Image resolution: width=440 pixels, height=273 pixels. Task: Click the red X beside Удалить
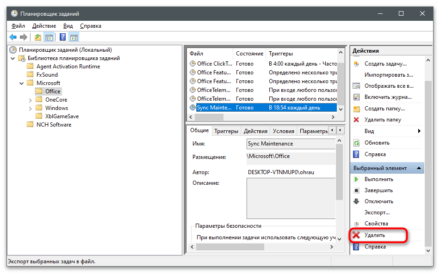(356, 235)
